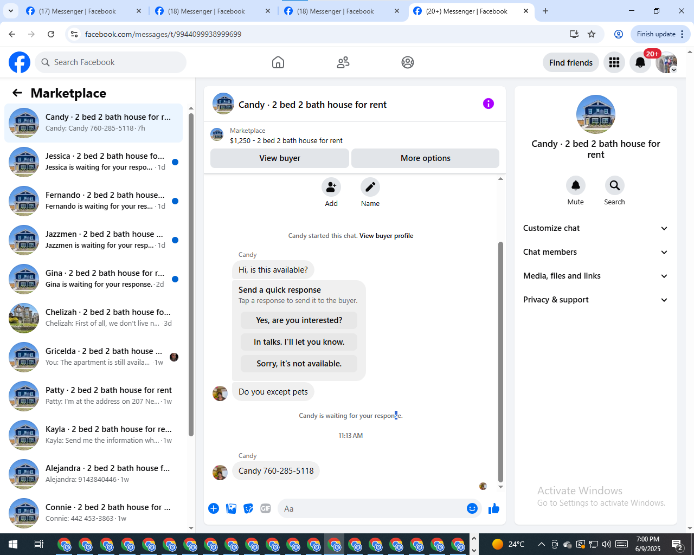This screenshot has width=694, height=555.
Task: Send quick reply In talks. I'll let you know.
Action: click(299, 342)
